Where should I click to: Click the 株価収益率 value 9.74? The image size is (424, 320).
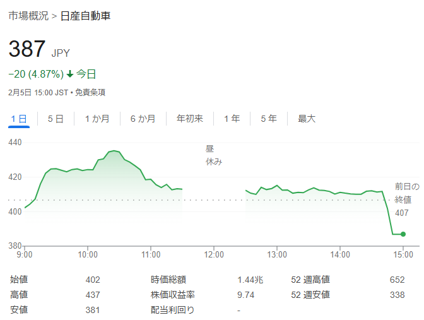tap(246, 295)
